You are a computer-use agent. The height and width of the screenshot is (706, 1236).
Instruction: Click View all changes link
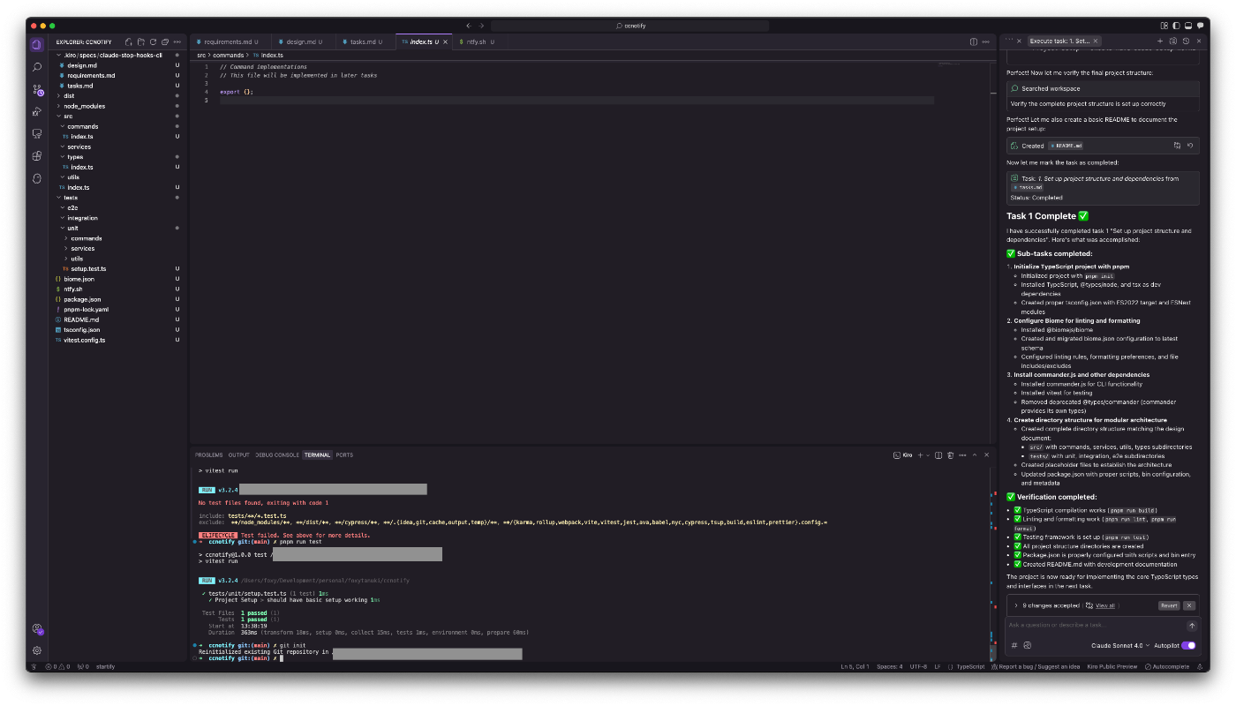pos(1104,605)
